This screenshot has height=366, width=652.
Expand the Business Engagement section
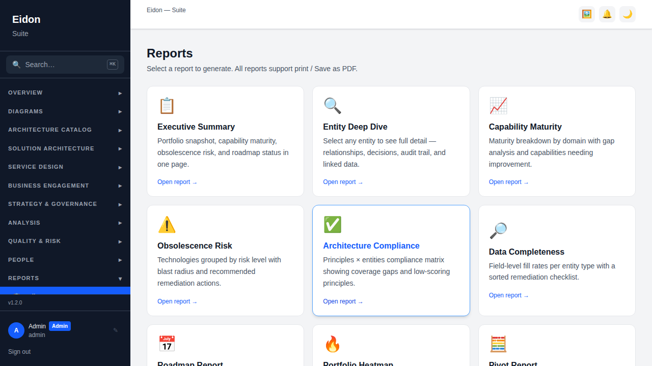coord(65,186)
